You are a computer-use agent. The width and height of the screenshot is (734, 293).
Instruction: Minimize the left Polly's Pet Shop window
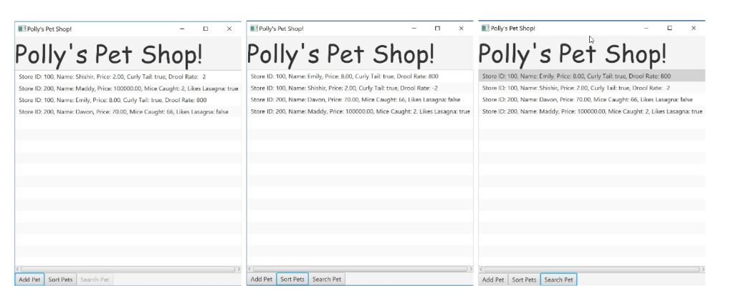pyautogui.click(x=182, y=29)
